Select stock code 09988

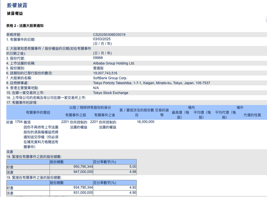point(98,58)
